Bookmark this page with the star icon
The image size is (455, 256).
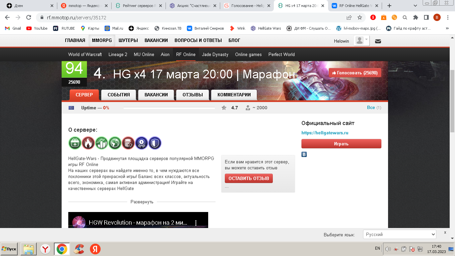(x=360, y=17)
